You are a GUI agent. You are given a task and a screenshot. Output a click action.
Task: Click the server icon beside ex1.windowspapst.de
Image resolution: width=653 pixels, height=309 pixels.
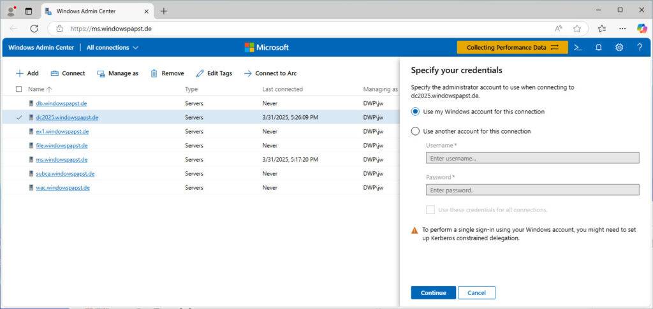(31, 131)
